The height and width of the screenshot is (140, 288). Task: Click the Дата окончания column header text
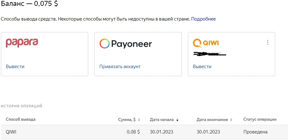[x=212, y=120]
